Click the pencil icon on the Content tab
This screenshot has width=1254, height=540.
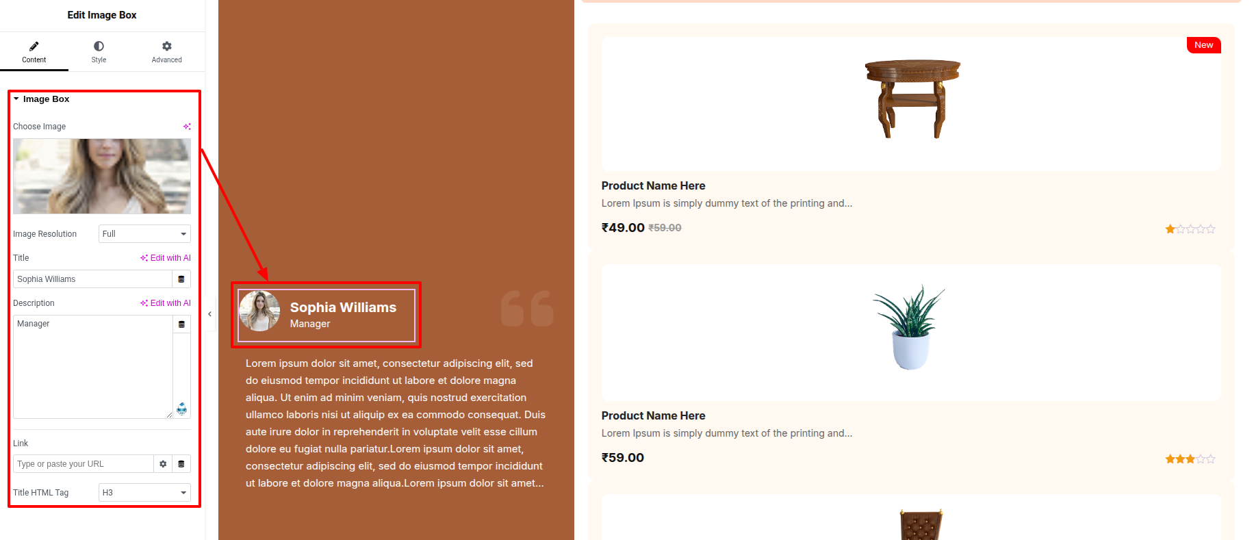click(34, 47)
